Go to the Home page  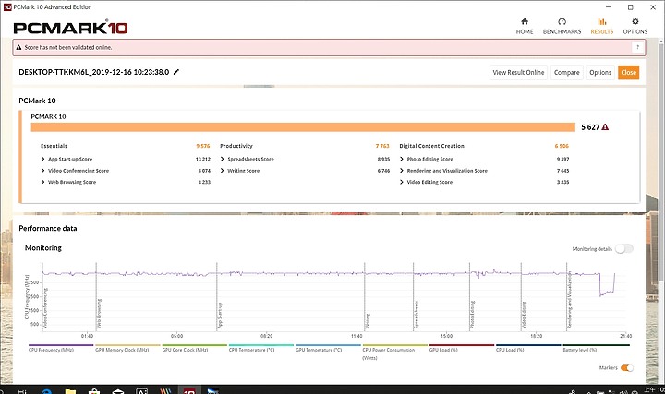(525, 26)
